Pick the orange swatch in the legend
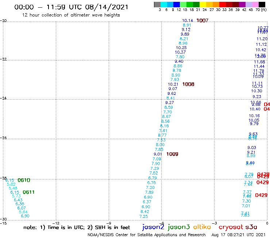The width and height of the screenshot is (270, 238). click(216, 4)
